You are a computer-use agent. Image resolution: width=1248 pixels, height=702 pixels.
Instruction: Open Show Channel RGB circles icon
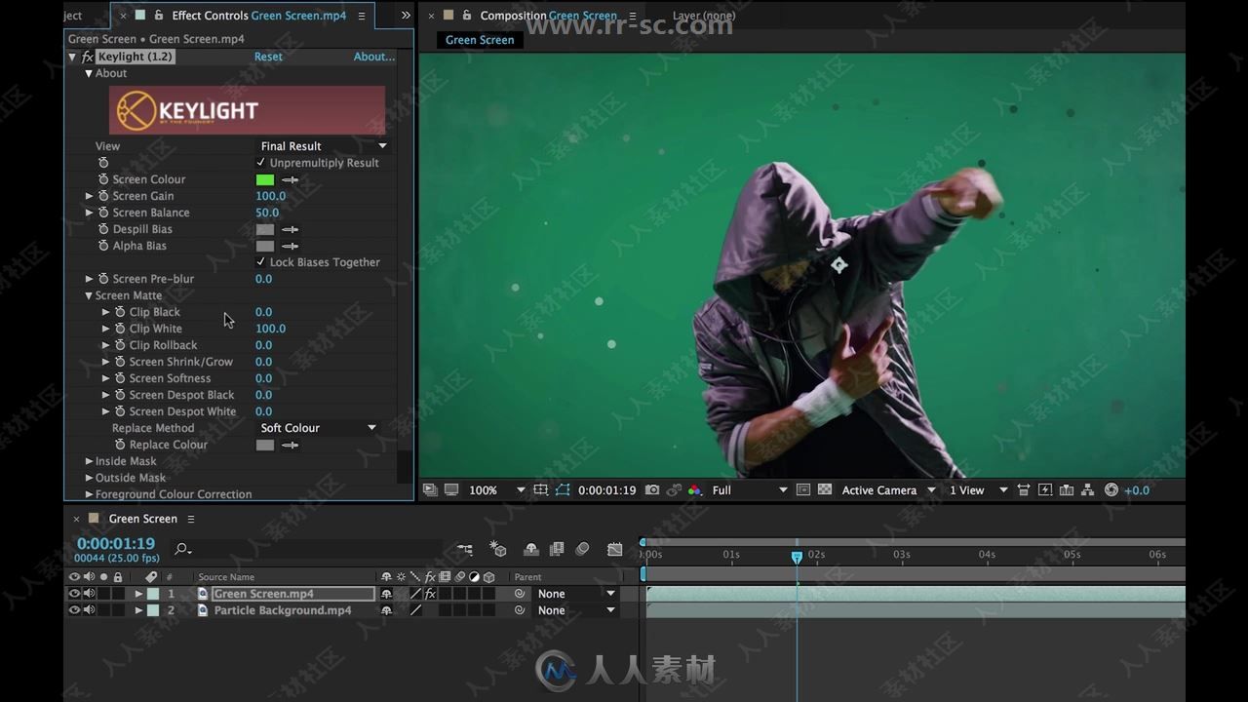click(x=694, y=490)
